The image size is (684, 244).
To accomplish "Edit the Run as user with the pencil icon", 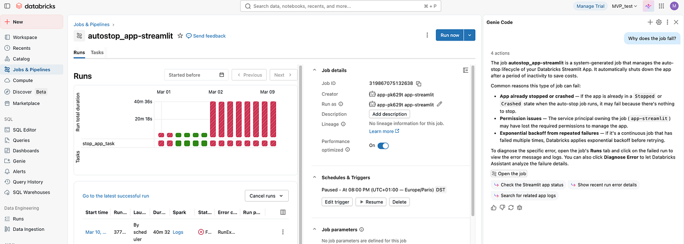I will (x=439, y=104).
